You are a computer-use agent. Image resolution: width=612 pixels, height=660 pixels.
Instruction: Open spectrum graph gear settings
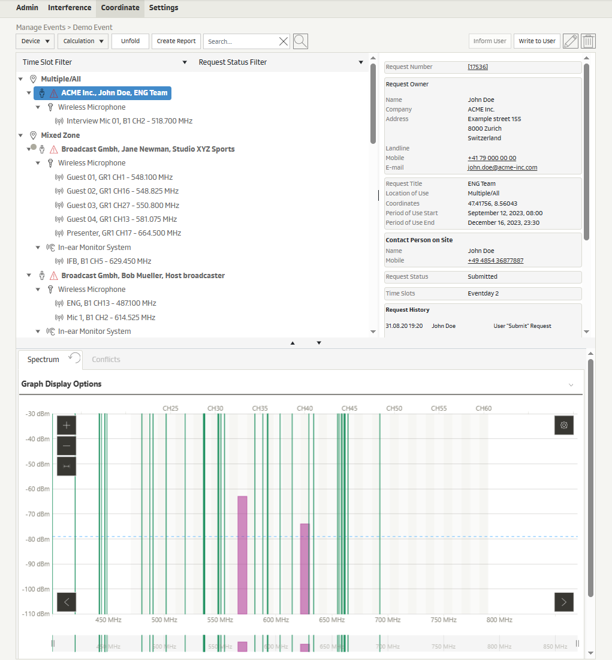click(x=563, y=426)
